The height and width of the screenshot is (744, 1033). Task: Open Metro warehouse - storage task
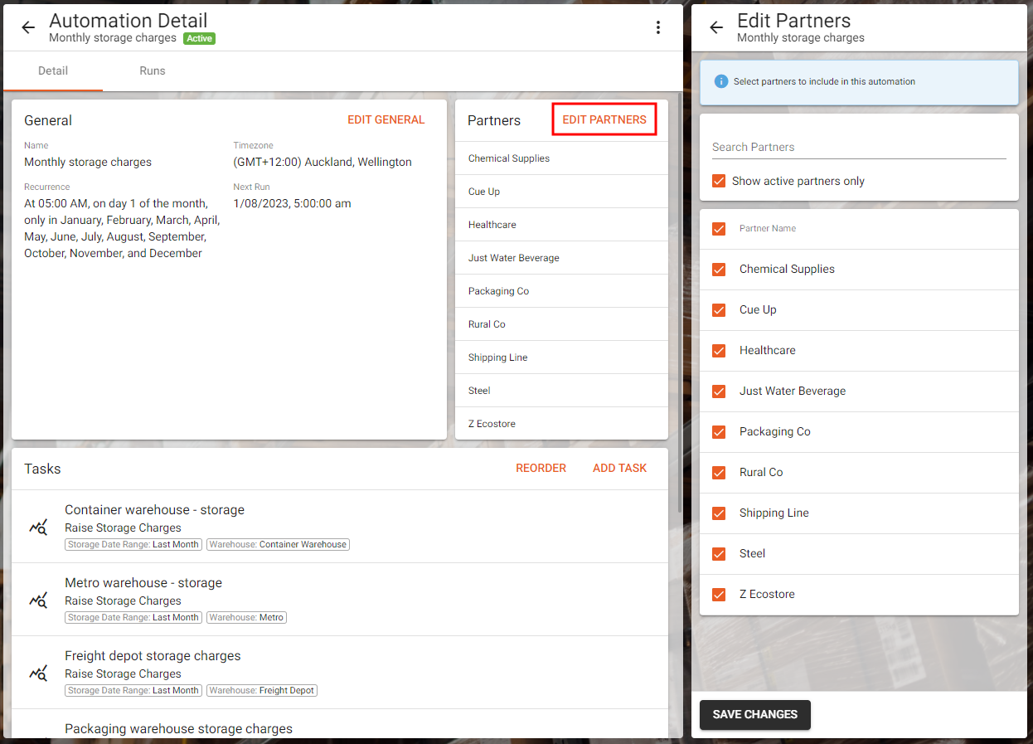coord(340,600)
